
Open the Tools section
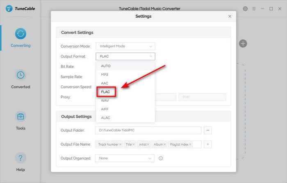(20, 121)
